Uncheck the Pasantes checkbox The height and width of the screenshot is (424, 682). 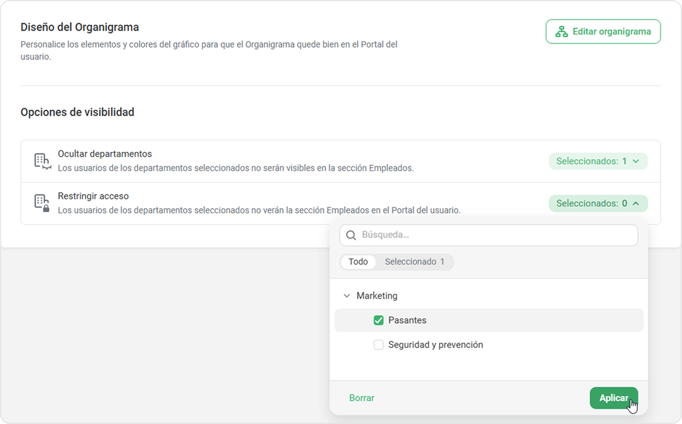(x=378, y=321)
